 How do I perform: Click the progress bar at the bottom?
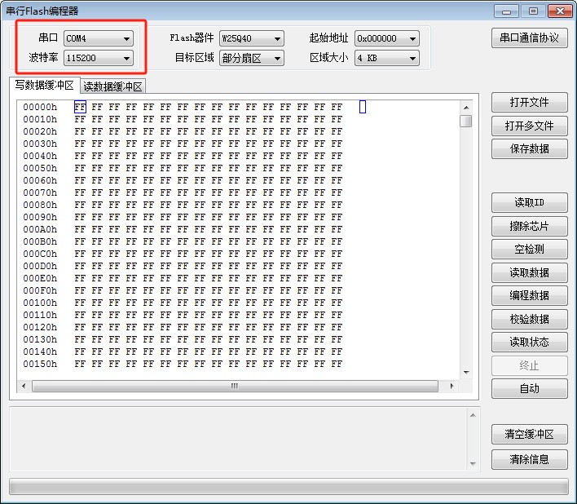click(x=288, y=487)
